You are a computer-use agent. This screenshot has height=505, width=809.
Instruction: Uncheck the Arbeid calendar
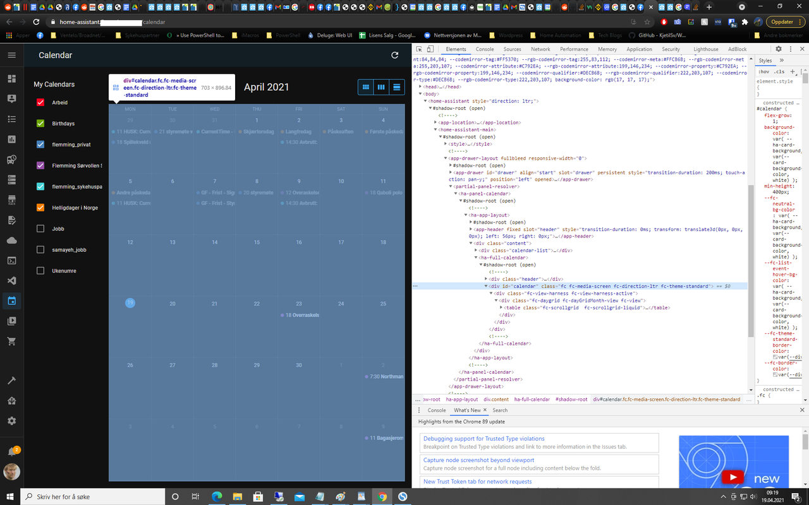tap(41, 102)
